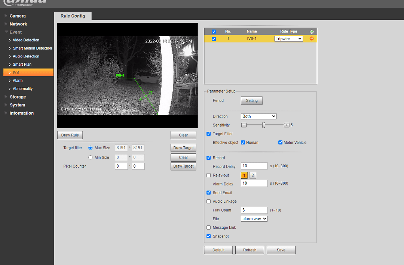Screen dimensions: 404x265
Task: Open Smart Motion Detection menu item
Action: pos(32,48)
